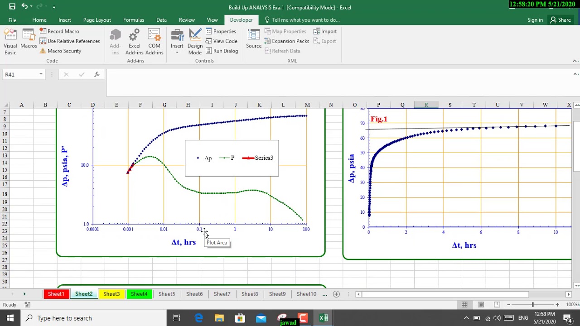Show more sheets via the ellipsis

click(325, 294)
